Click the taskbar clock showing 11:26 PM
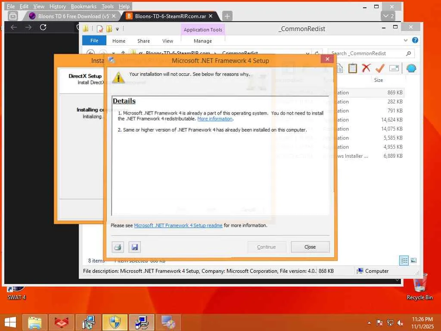 (x=422, y=323)
